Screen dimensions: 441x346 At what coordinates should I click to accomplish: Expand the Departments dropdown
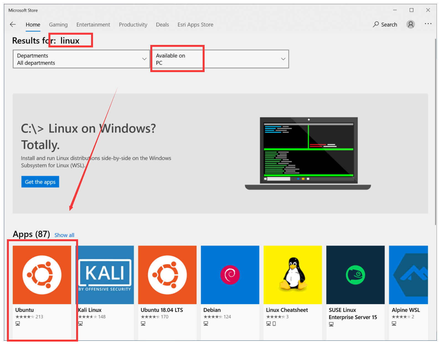(x=81, y=59)
